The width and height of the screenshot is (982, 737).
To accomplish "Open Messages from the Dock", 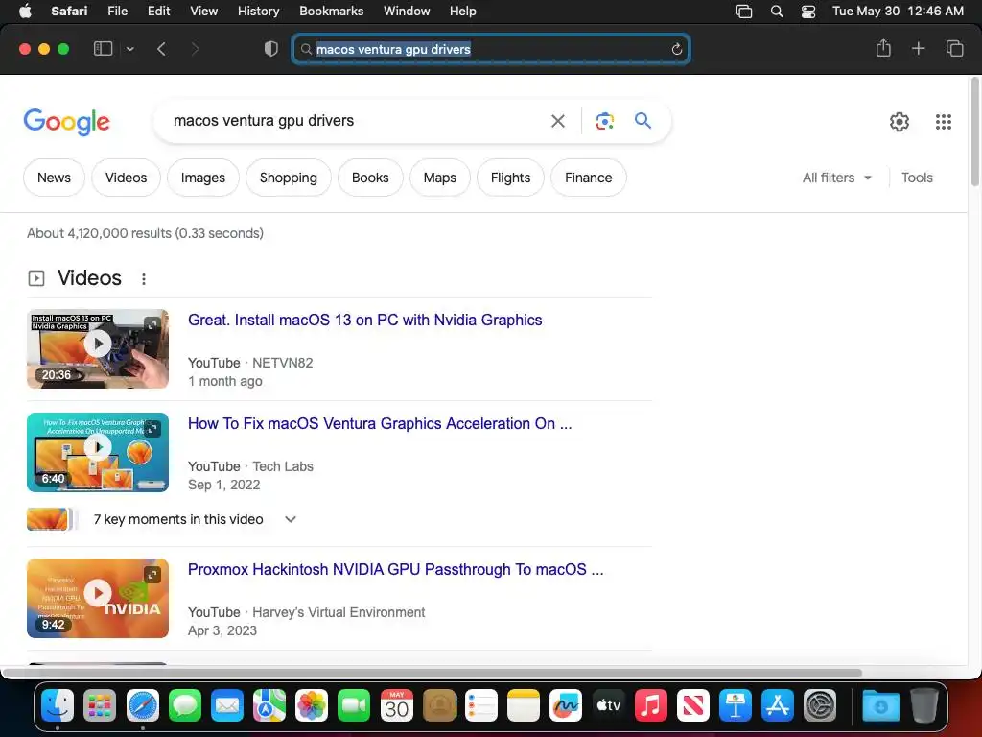I will [x=185, y=705].
